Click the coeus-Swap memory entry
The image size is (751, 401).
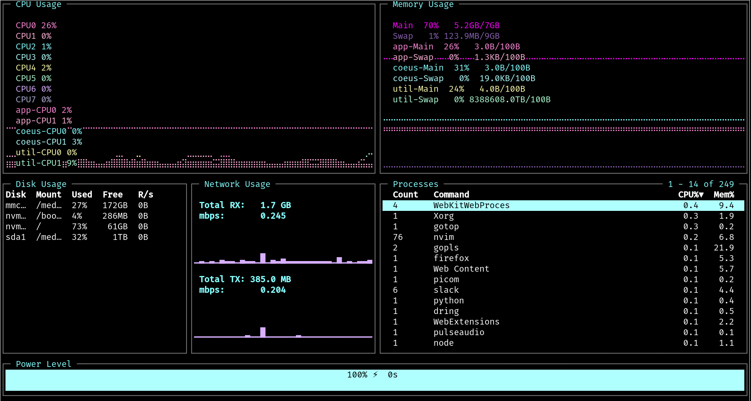464,78
